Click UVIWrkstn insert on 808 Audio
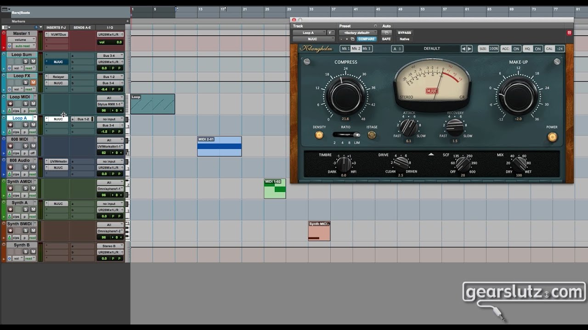588x330 pixels. [x=59, y=161]
